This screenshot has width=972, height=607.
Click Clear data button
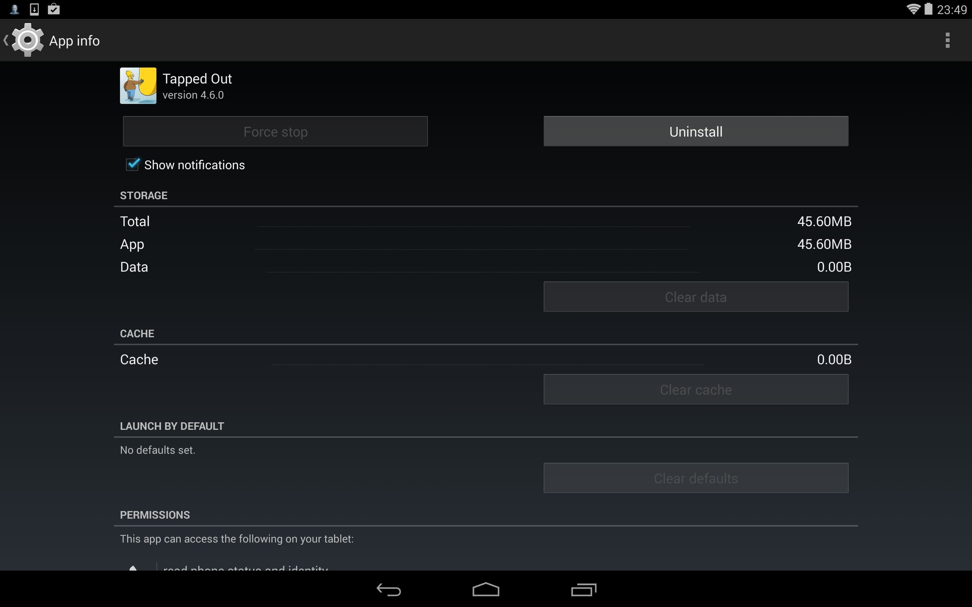[696, 297]
